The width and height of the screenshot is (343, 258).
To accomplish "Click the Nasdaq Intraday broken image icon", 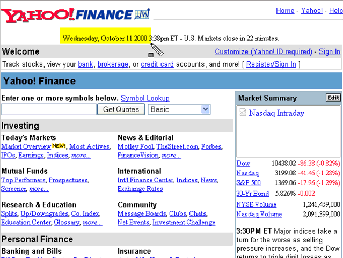I will coord(243,113).
